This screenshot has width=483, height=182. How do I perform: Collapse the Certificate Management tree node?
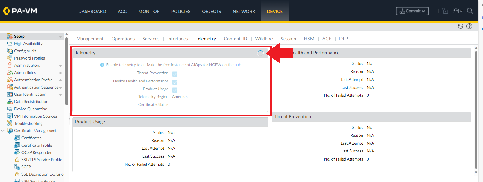click(x=3, y=131)
